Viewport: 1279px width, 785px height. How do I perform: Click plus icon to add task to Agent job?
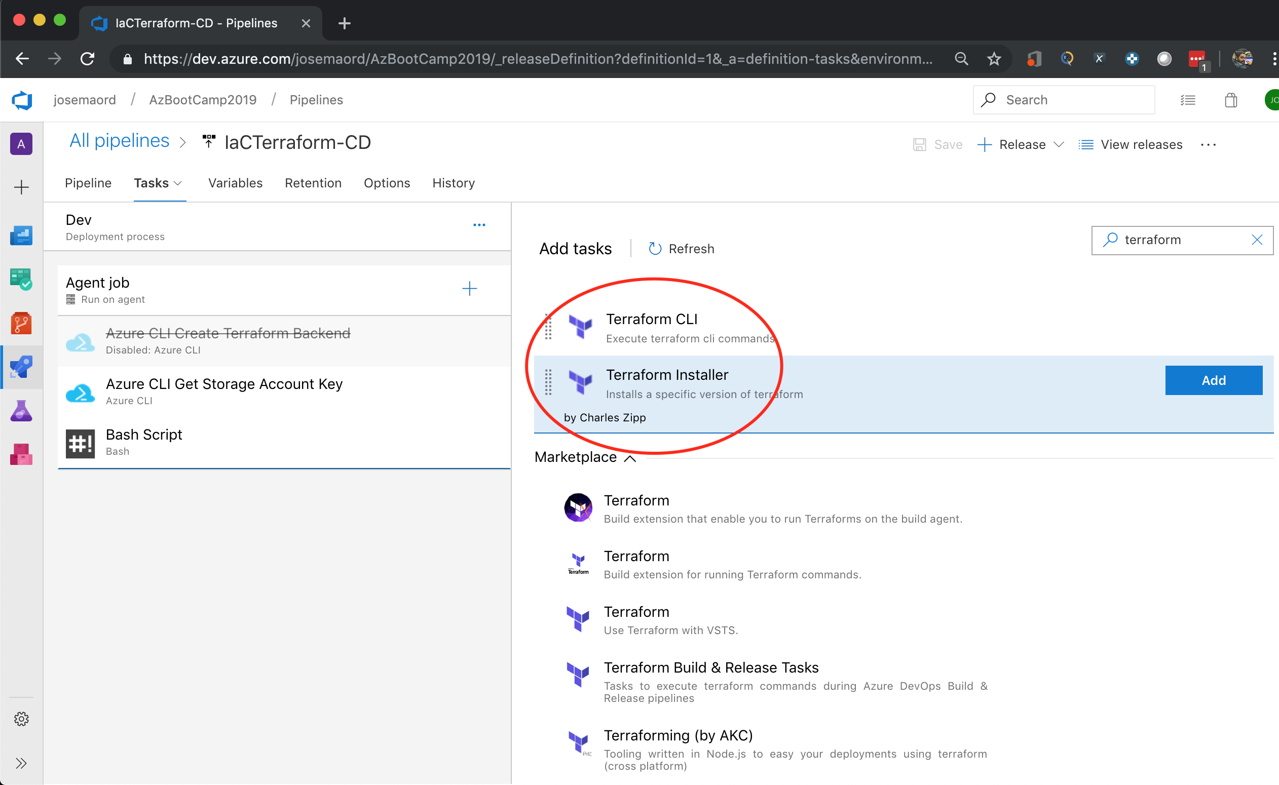(469, 289)
